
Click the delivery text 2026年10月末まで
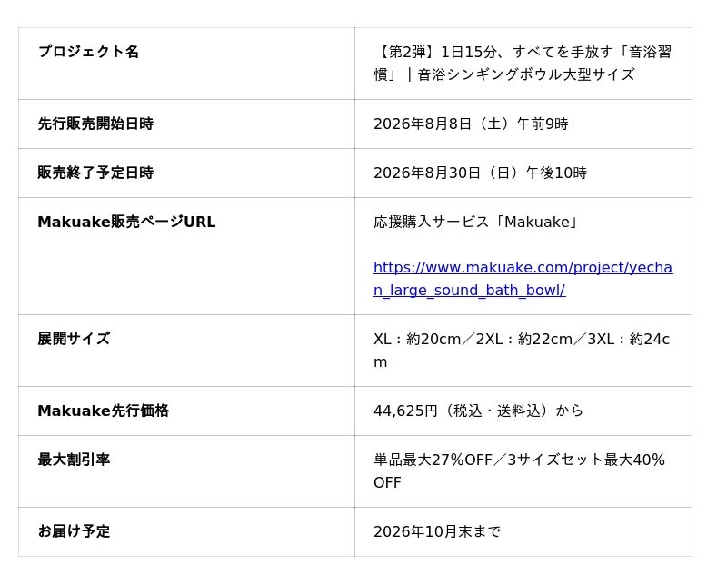click(x=437, y=531)
